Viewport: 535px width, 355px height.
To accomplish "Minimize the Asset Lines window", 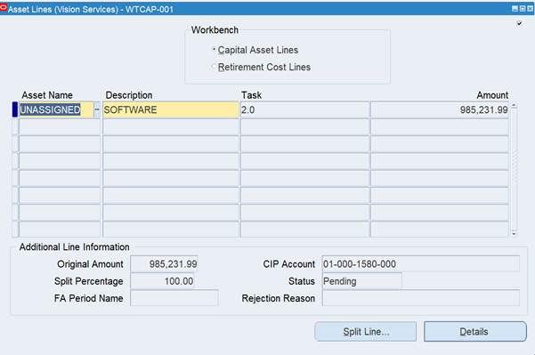I will [515, 9].
